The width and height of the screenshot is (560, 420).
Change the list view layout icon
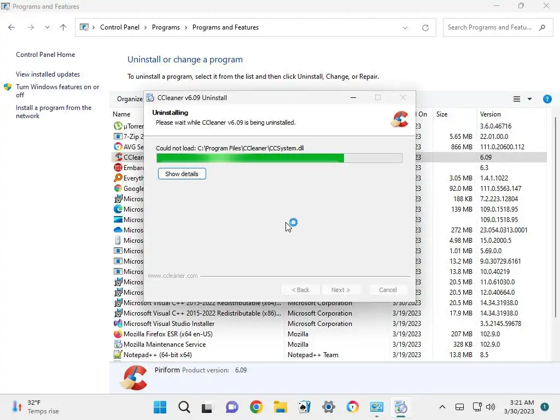[x=516, y=99]
